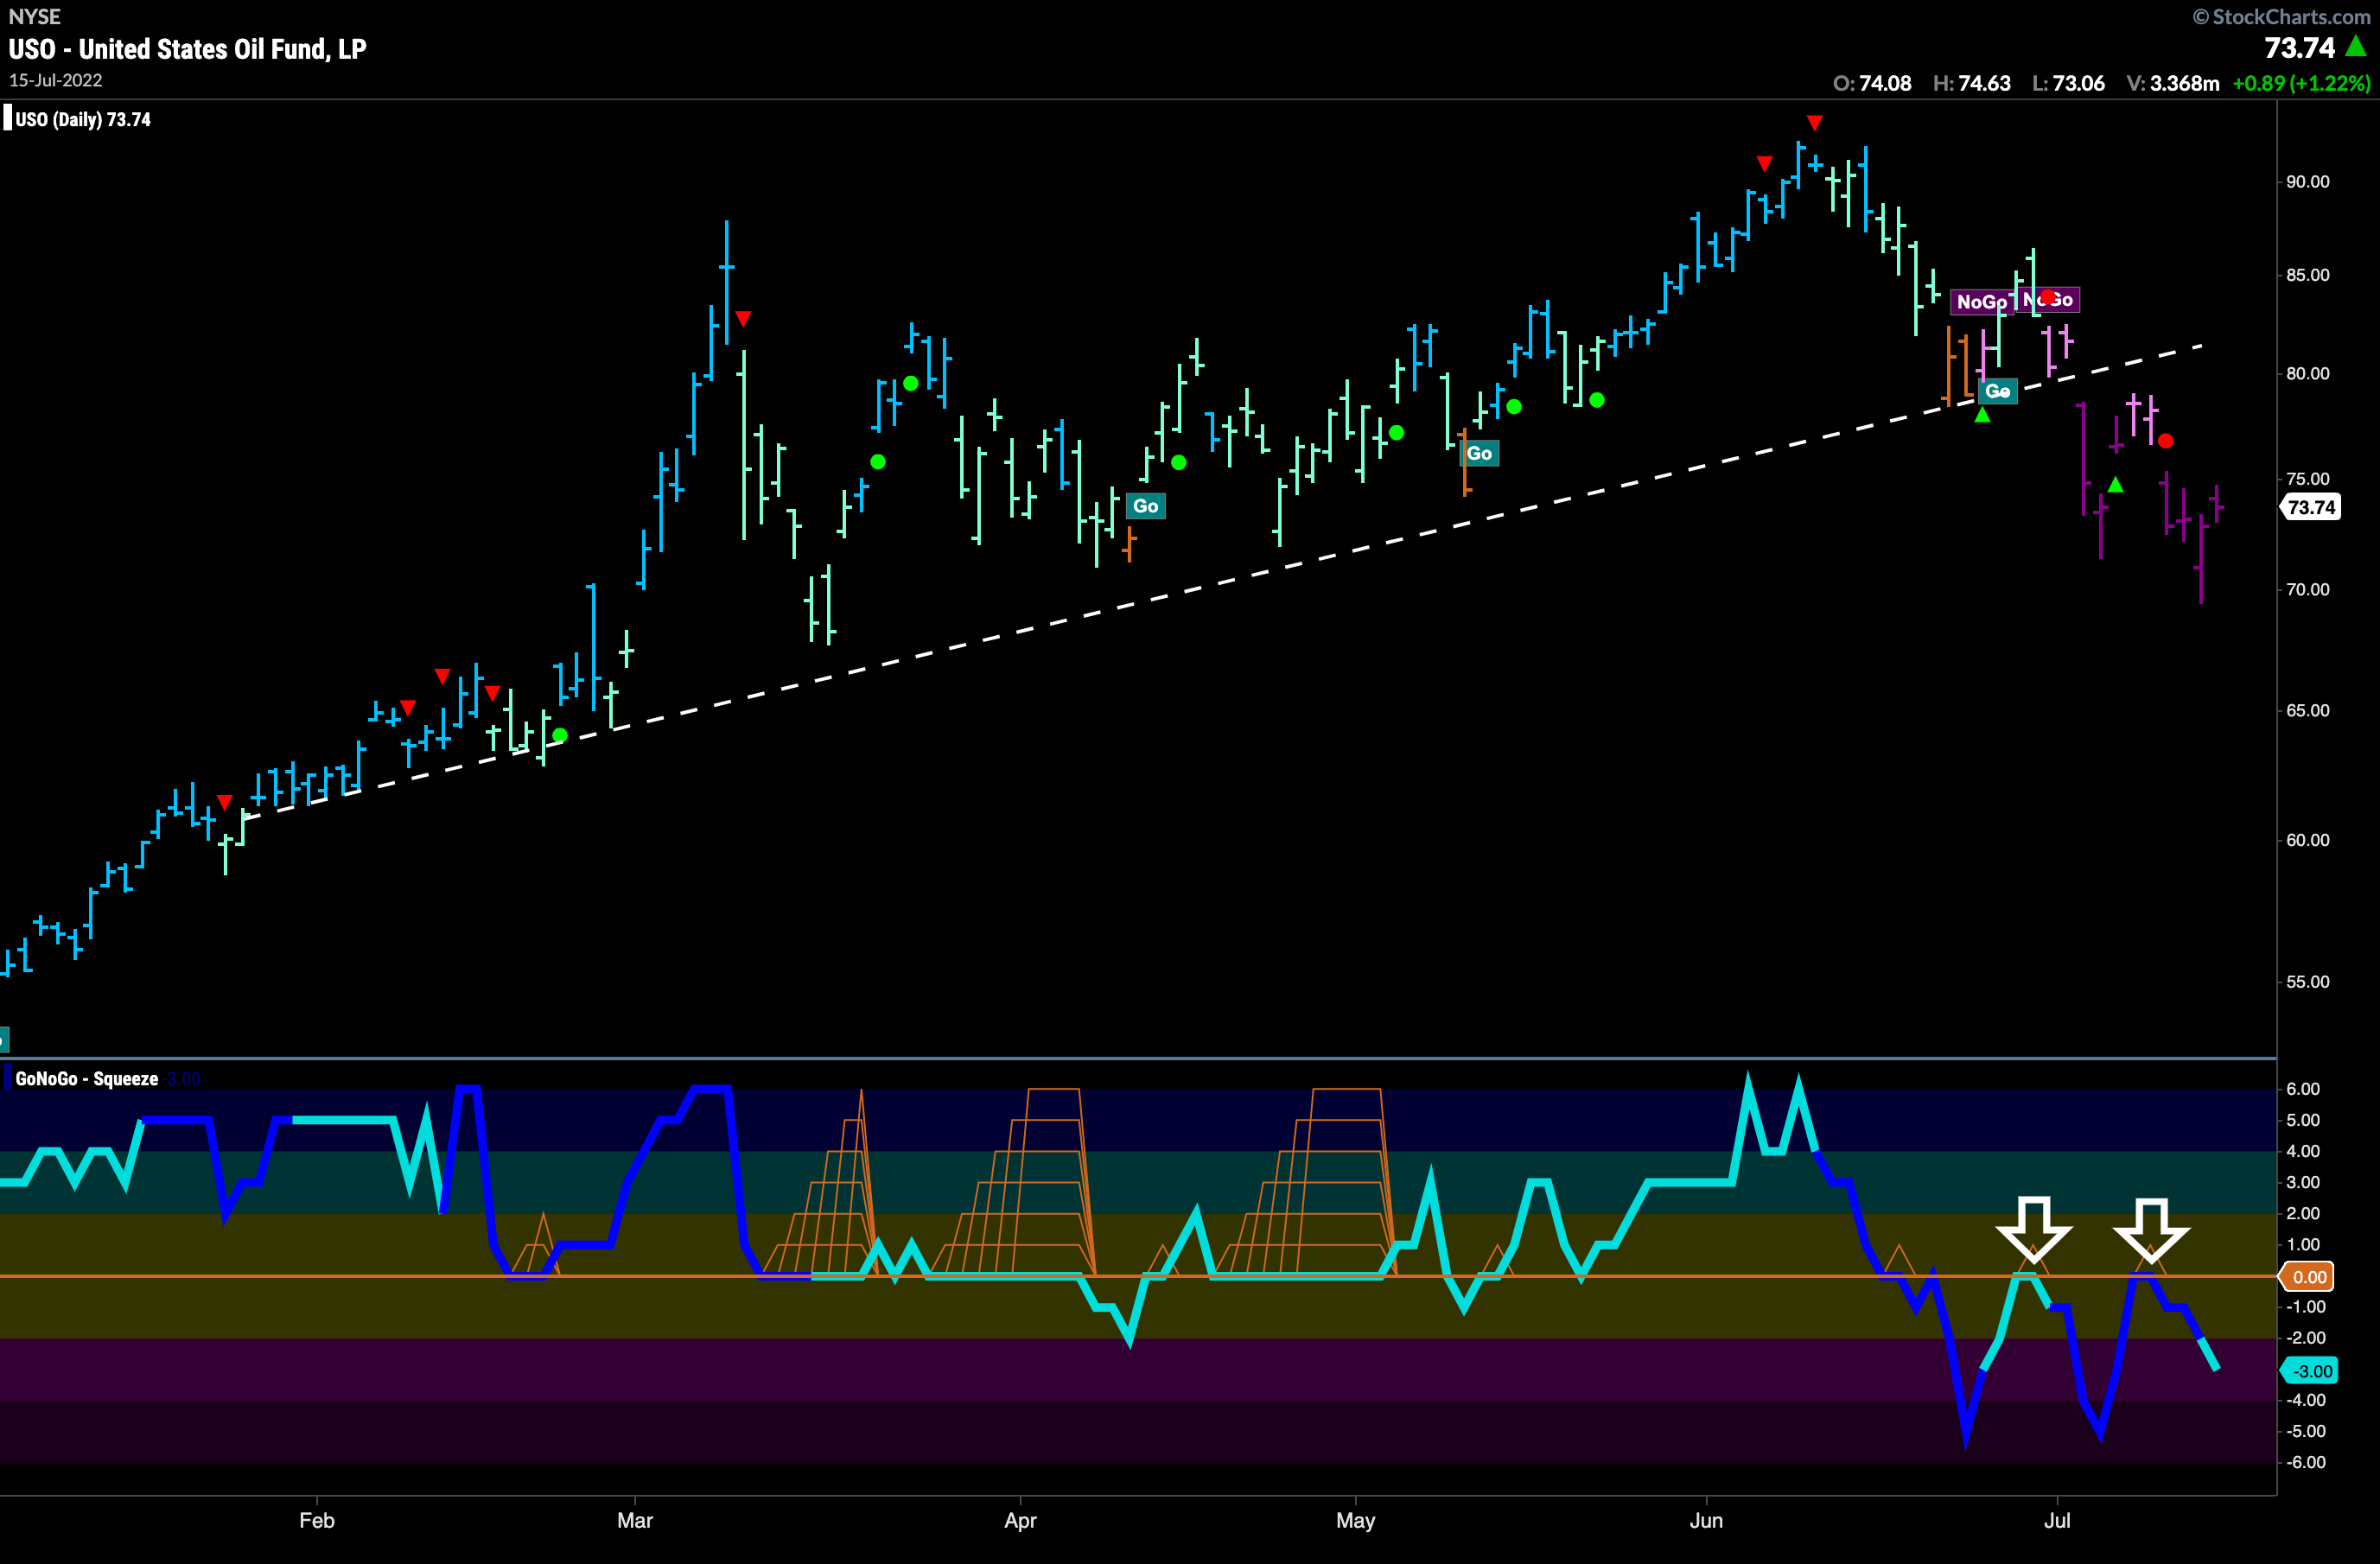This screenshot has width=2380, height=1564.
Task: Click the Jul label on the time axis
Action: pyautogui.click(x=2057, y=1520)
